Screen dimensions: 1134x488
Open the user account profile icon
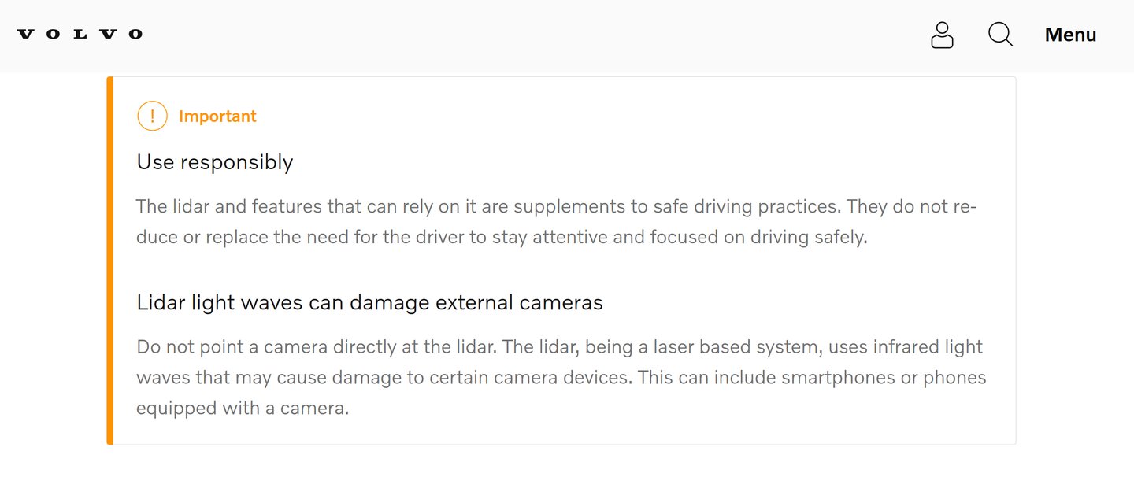click(942, 35)
